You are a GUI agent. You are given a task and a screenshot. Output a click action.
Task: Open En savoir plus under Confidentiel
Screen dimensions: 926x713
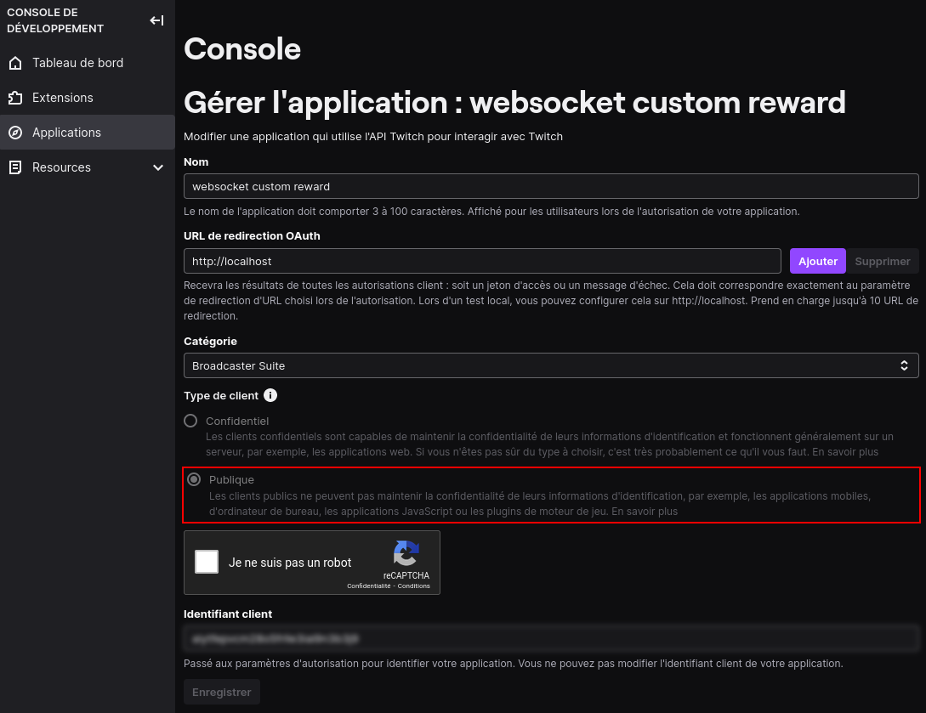845,452
